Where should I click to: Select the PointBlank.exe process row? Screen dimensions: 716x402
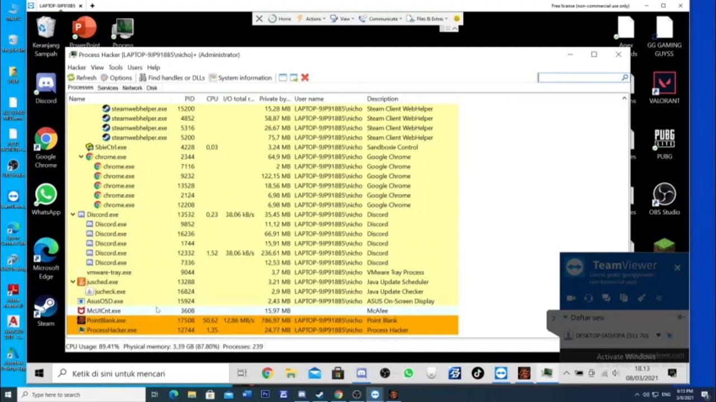tap(262, 320)
